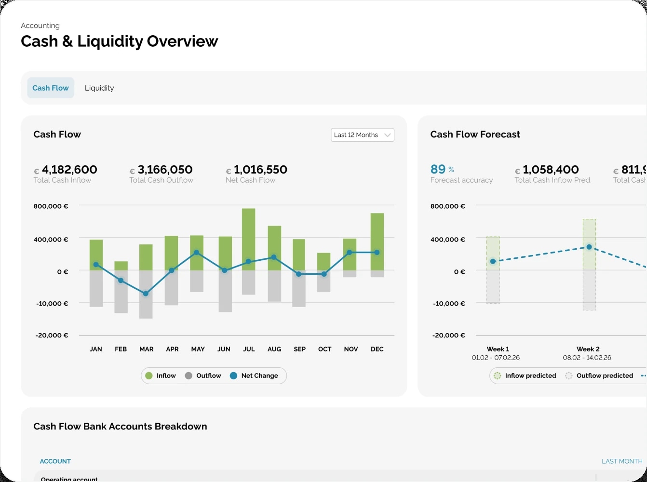Click the Net Cash Flow value 1,016,550
The width and height of the screenshot is (647, 482).
(x=260, y=170)
